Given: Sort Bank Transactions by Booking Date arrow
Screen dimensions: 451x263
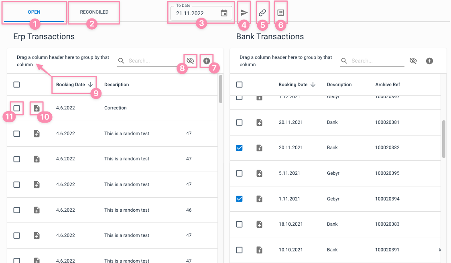Looking at the screenshot, I should (x=313, y=85).
